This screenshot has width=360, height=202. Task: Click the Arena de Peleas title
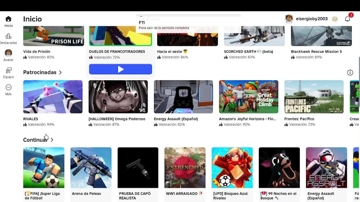(x=86, y=194)
